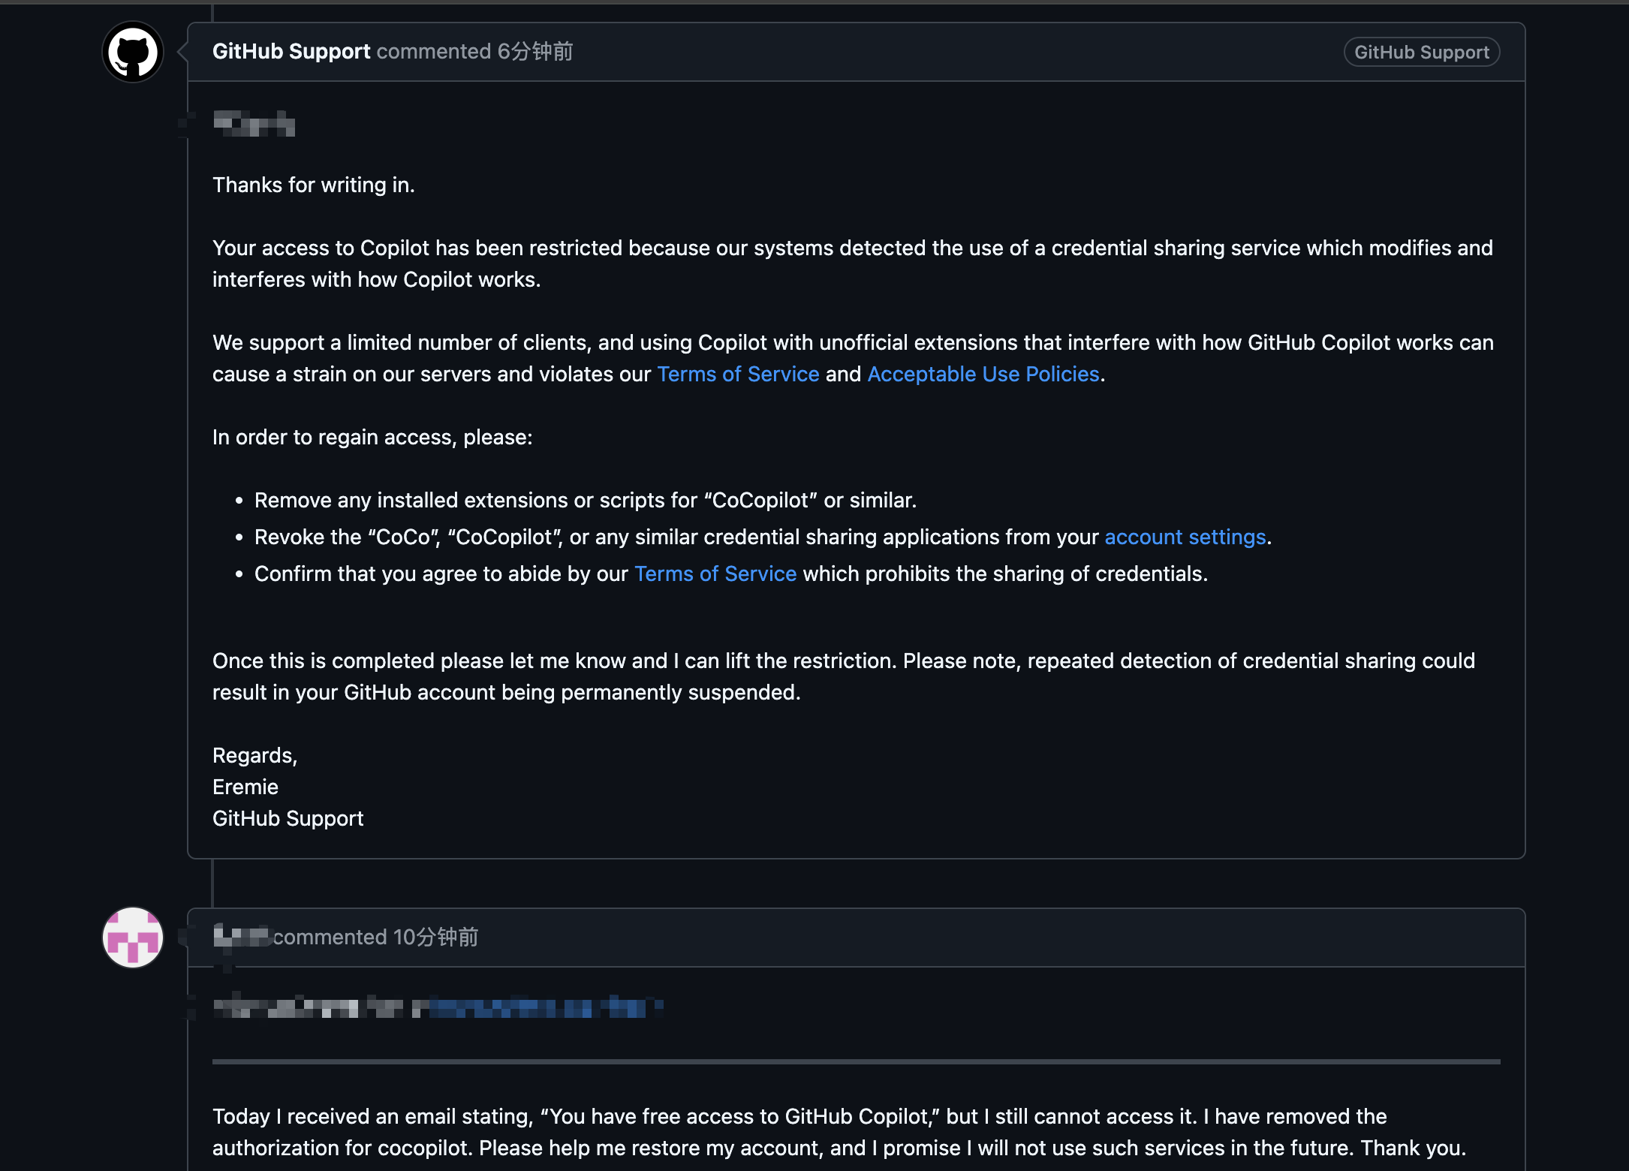The height and width of the screenshot is (1171, 1629).
Task: Click the horizontal divider in user comment
Action: click(x=857, y=1061)
